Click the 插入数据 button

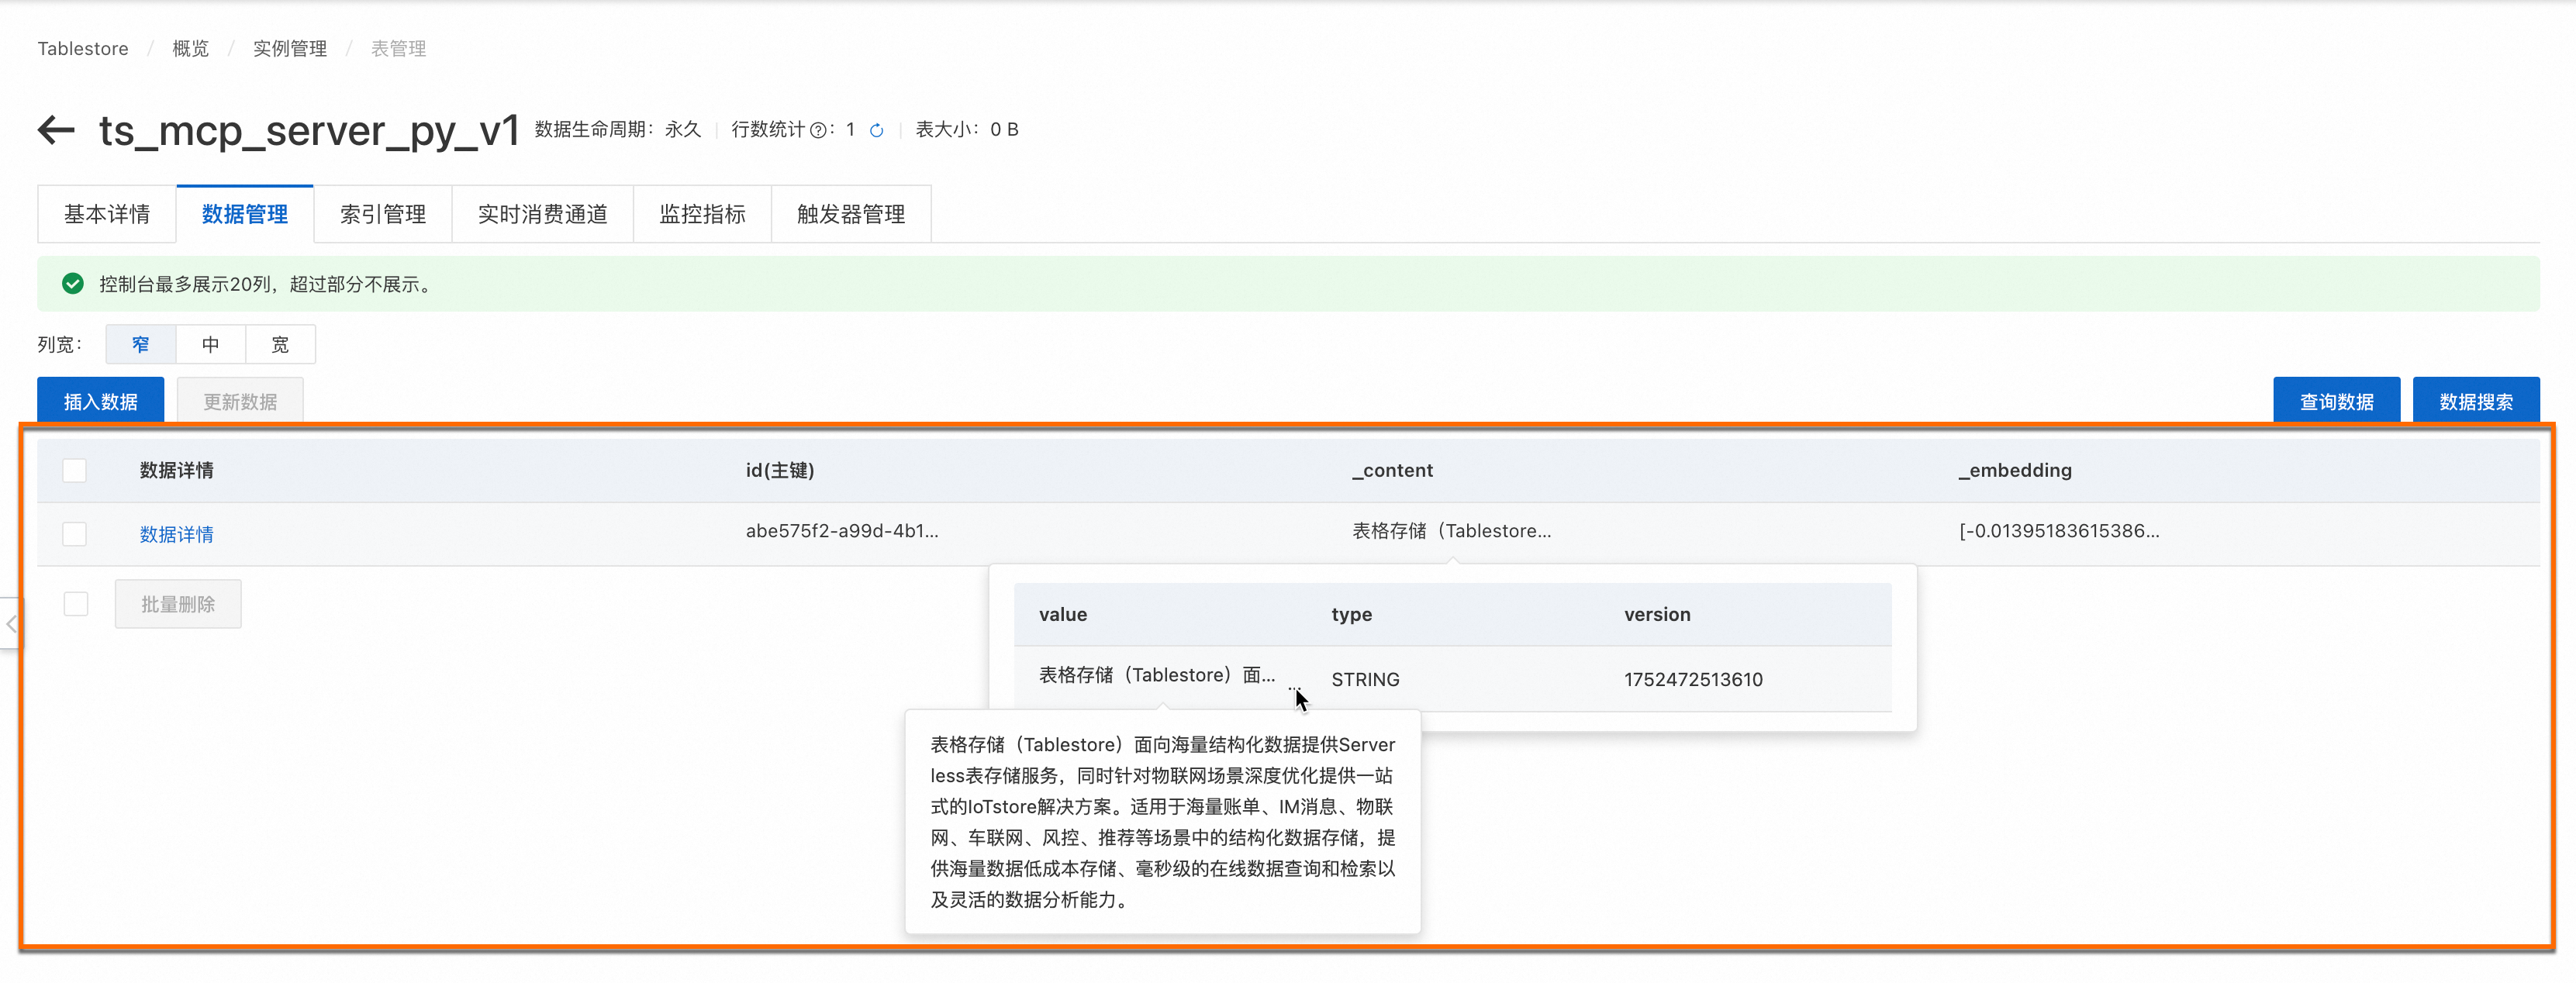pos(100,401)
